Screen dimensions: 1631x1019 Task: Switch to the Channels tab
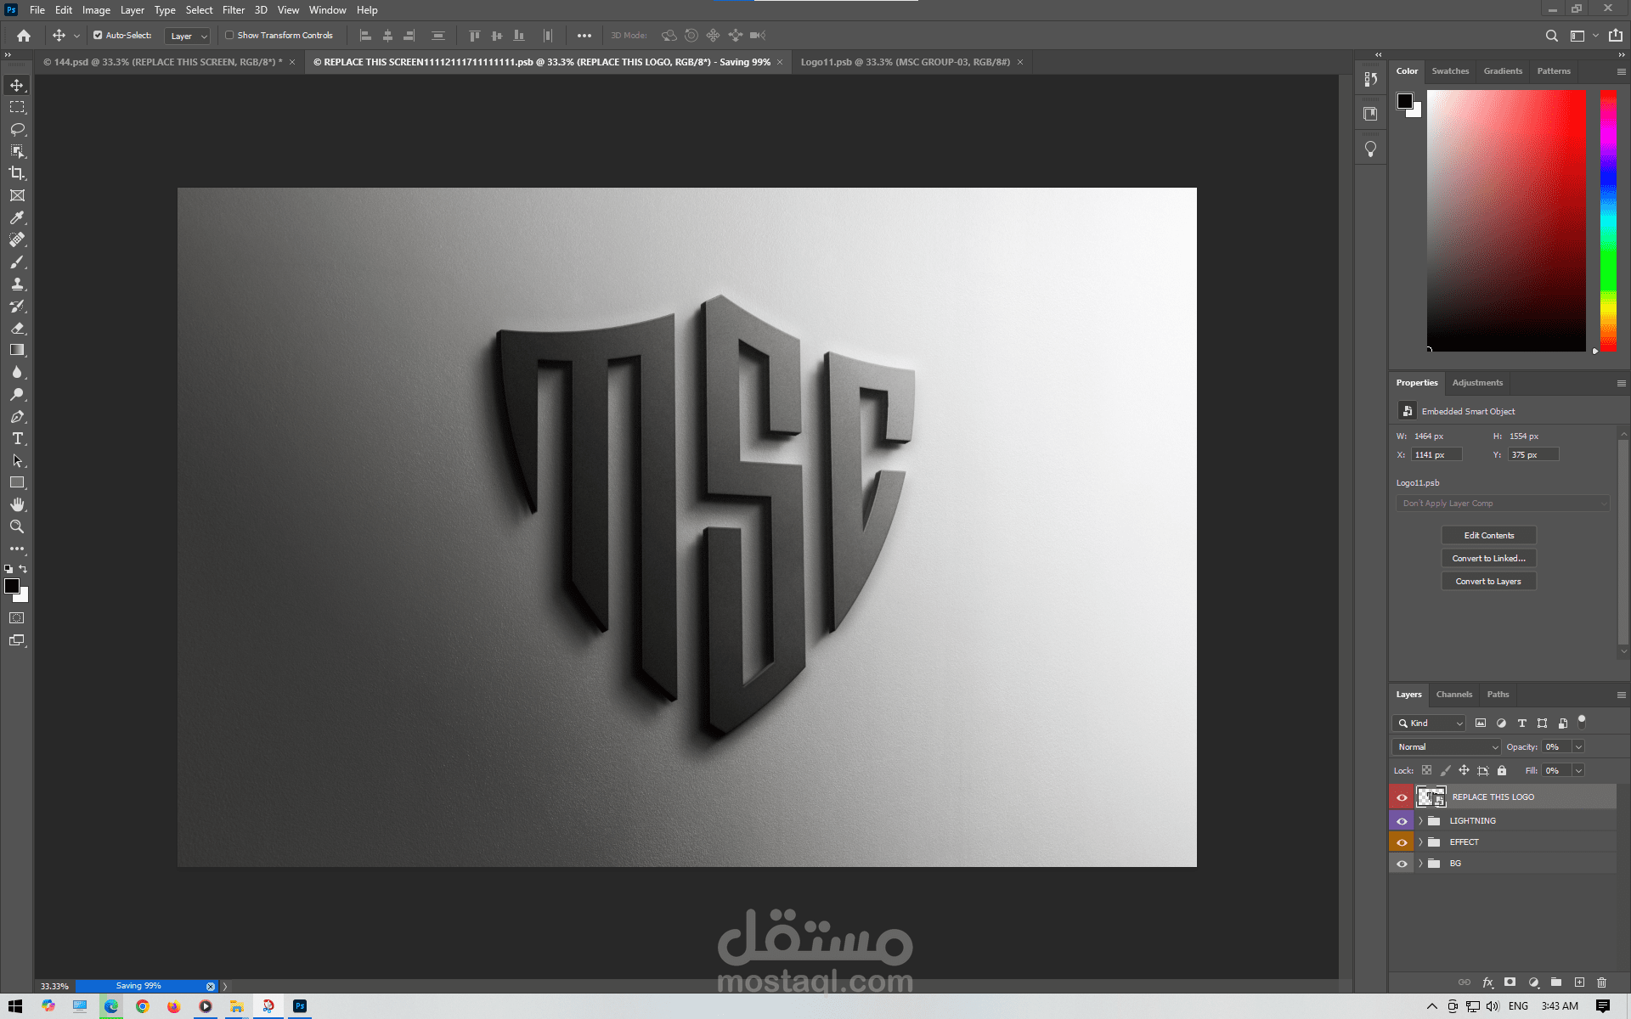pos(1453,695)
